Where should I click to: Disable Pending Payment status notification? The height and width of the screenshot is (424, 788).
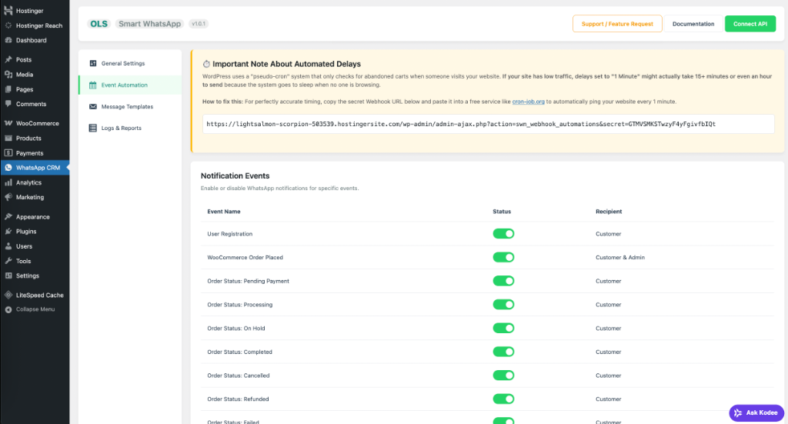pos(503,281)
